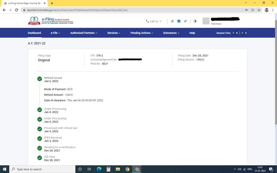Image resolution: width=277 pixels, height=173 pixels.
Task: Expand the Pending Actions menu
Action: (142, 33)
